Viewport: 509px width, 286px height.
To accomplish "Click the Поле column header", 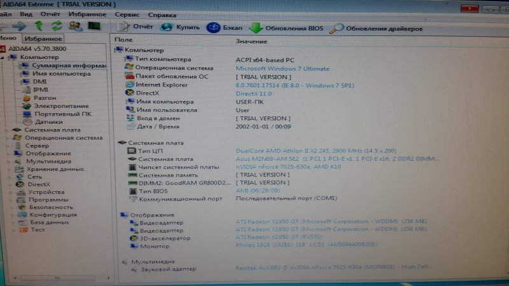I will click(x=123, y=41).
